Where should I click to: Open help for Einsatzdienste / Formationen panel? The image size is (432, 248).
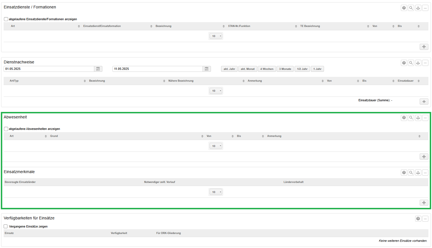pyautogui.click(x=404, y=8)
